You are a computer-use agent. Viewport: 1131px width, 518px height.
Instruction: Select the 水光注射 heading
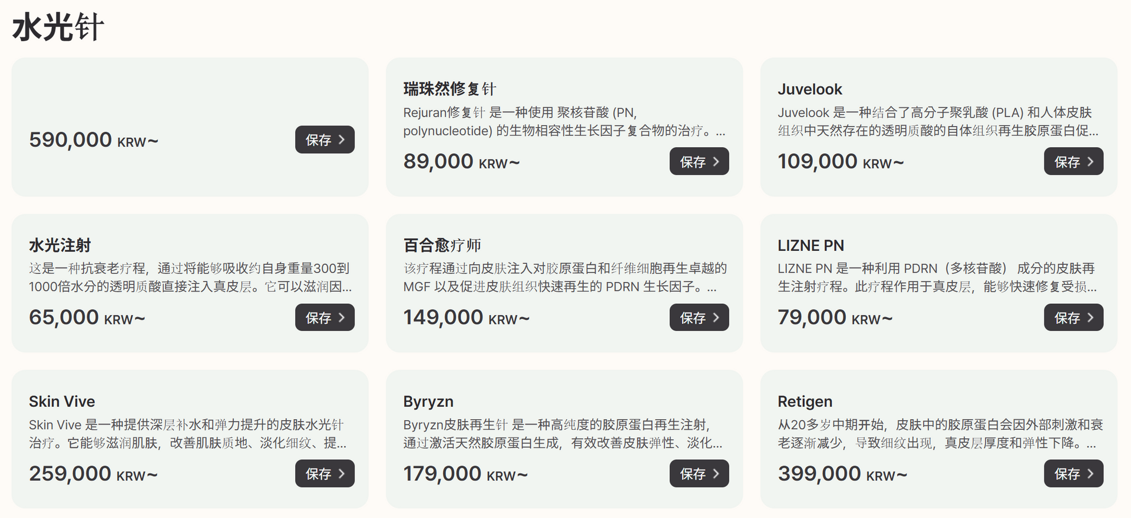point(59,245)
